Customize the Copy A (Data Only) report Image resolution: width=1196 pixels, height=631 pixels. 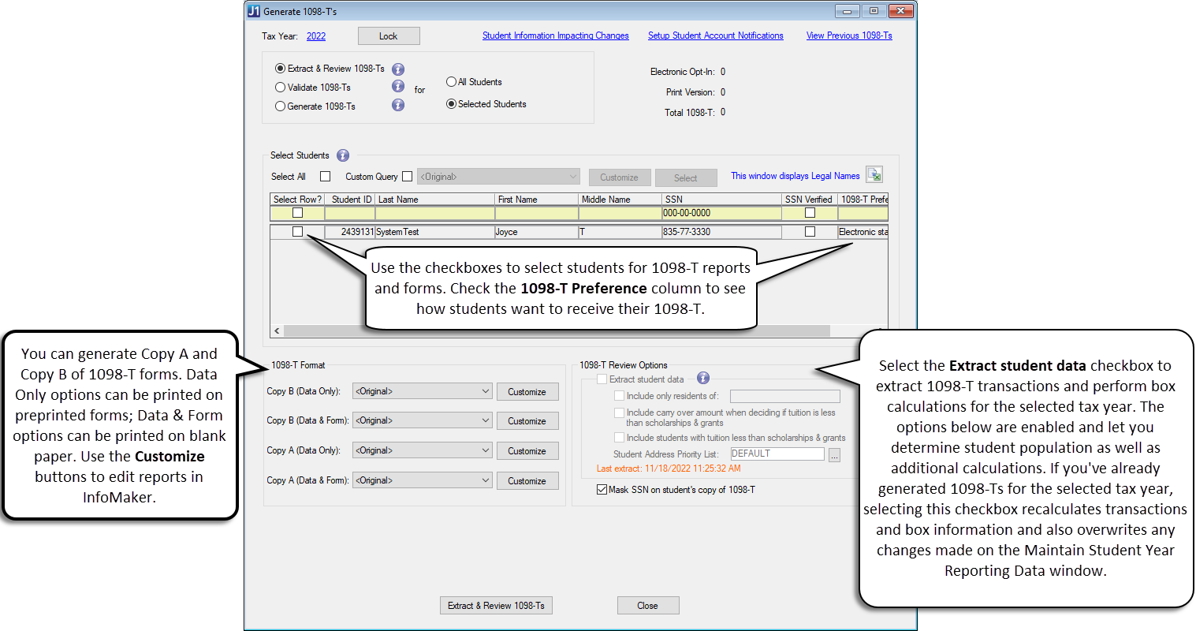[x=527, y=450]
